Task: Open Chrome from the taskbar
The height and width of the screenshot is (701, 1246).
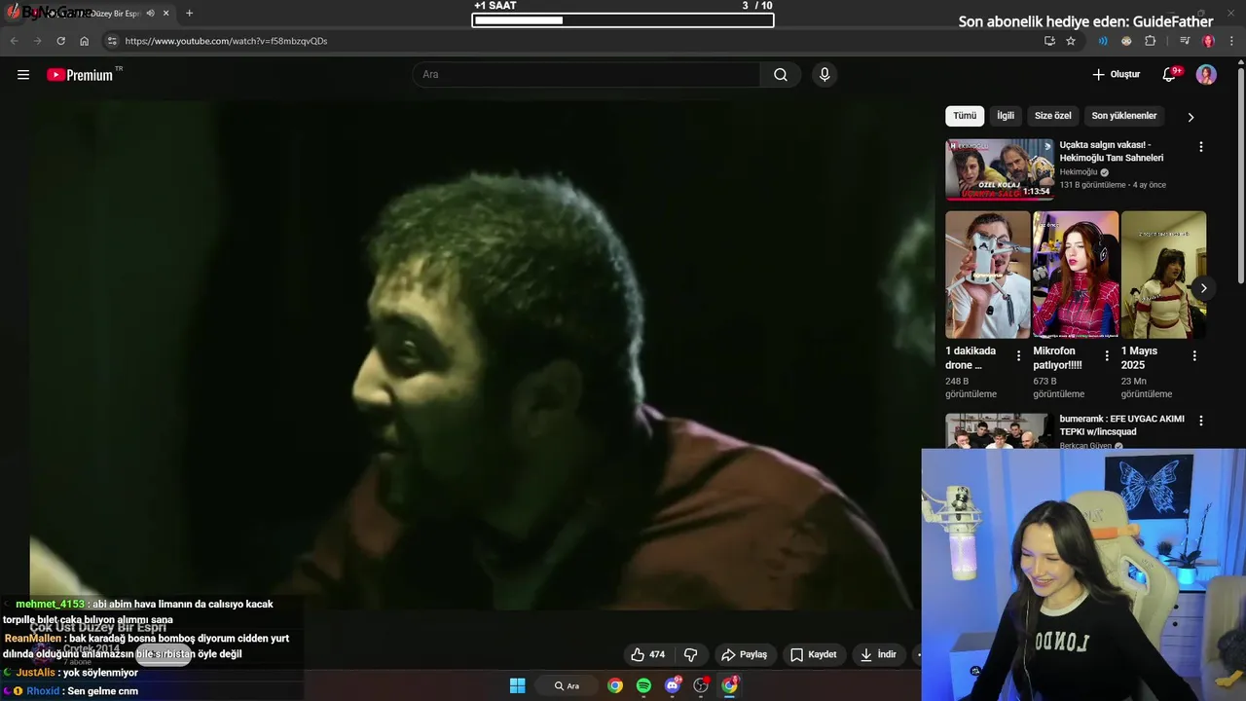Action: 615,685
